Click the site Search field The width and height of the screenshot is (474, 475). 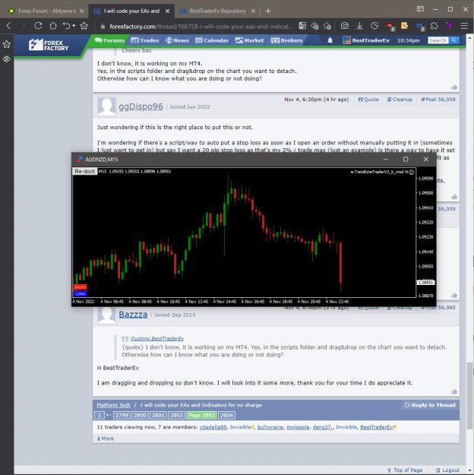438,40
